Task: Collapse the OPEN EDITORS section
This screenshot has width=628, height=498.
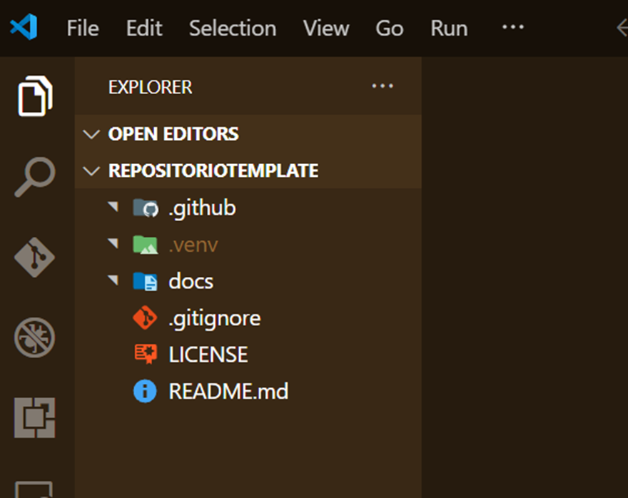Action: 91,134
